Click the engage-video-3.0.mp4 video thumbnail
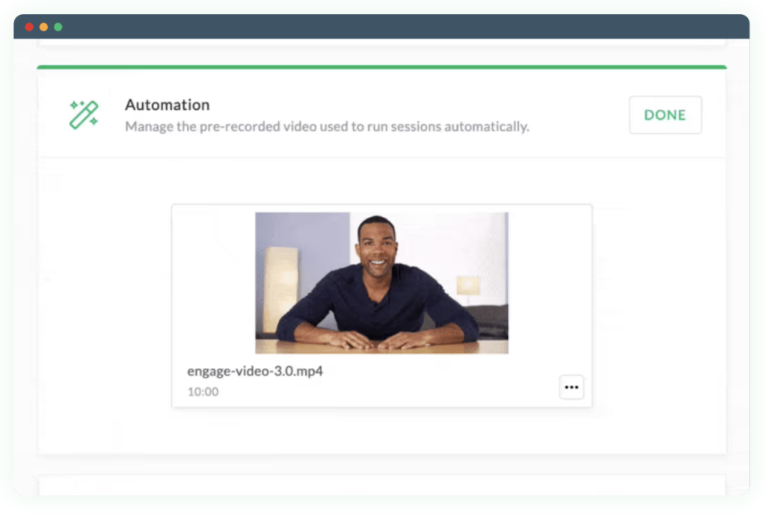Image resolution: width=766 pixels, height=516 pixels. (382, 283)
